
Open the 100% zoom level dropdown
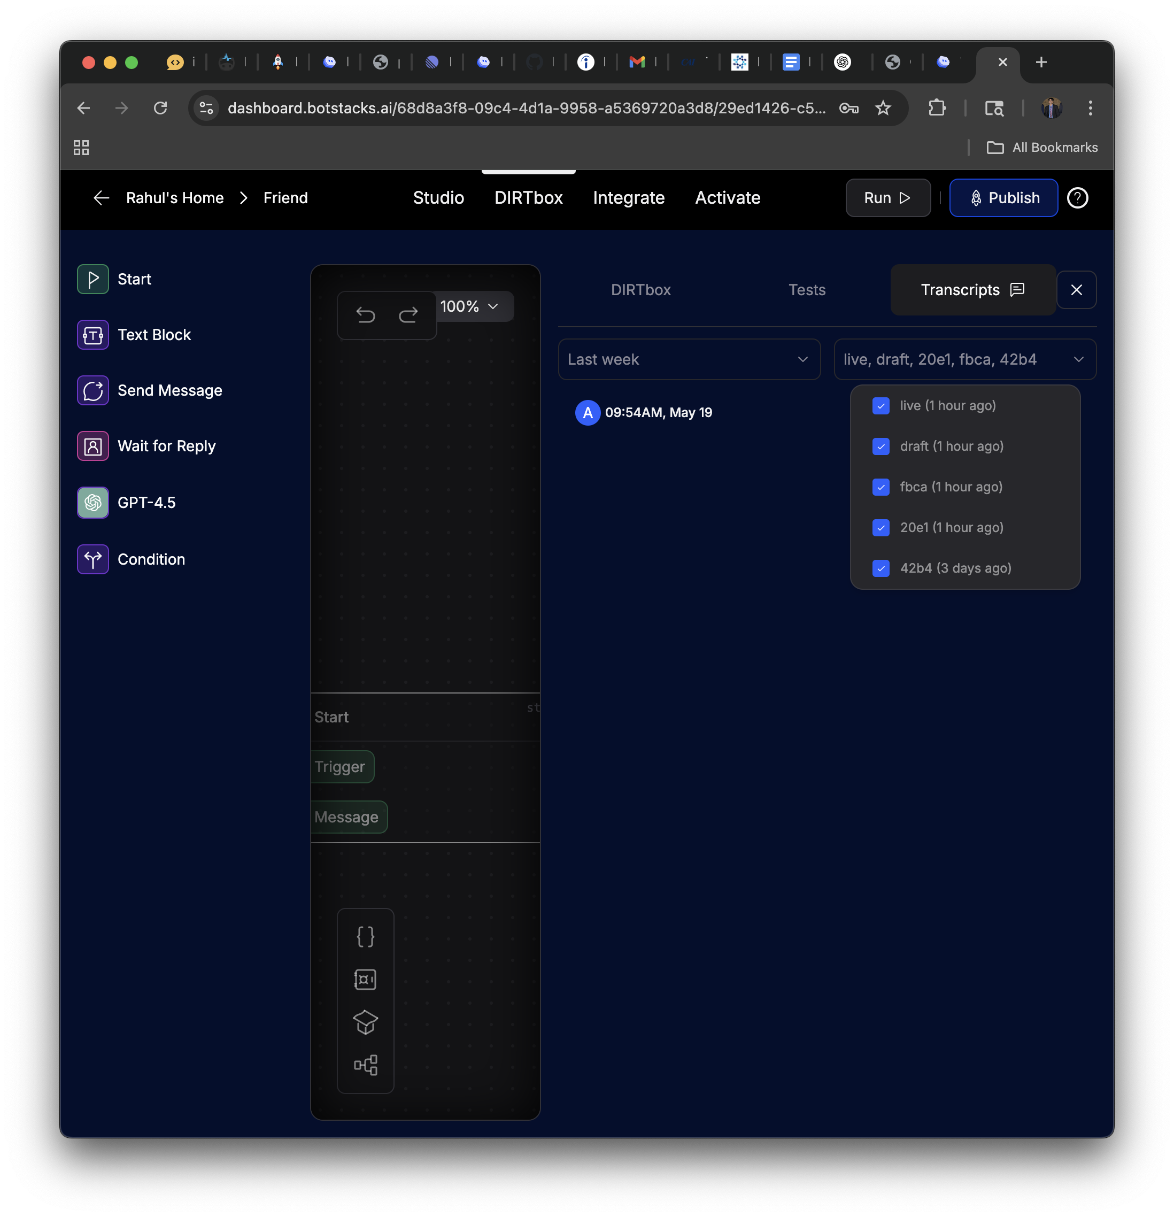click(x=473, y=306)
